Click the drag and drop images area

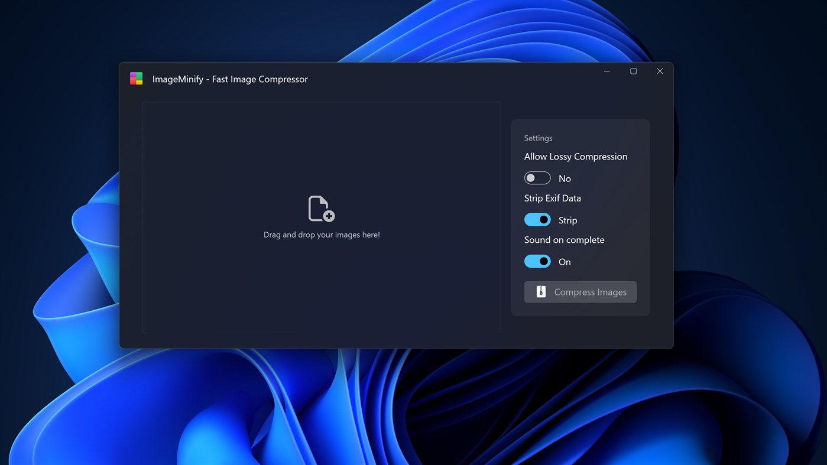(x=321, y=219)
